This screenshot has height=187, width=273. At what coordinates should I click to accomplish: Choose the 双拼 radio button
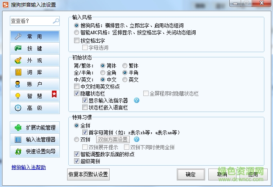click(77, 139)
